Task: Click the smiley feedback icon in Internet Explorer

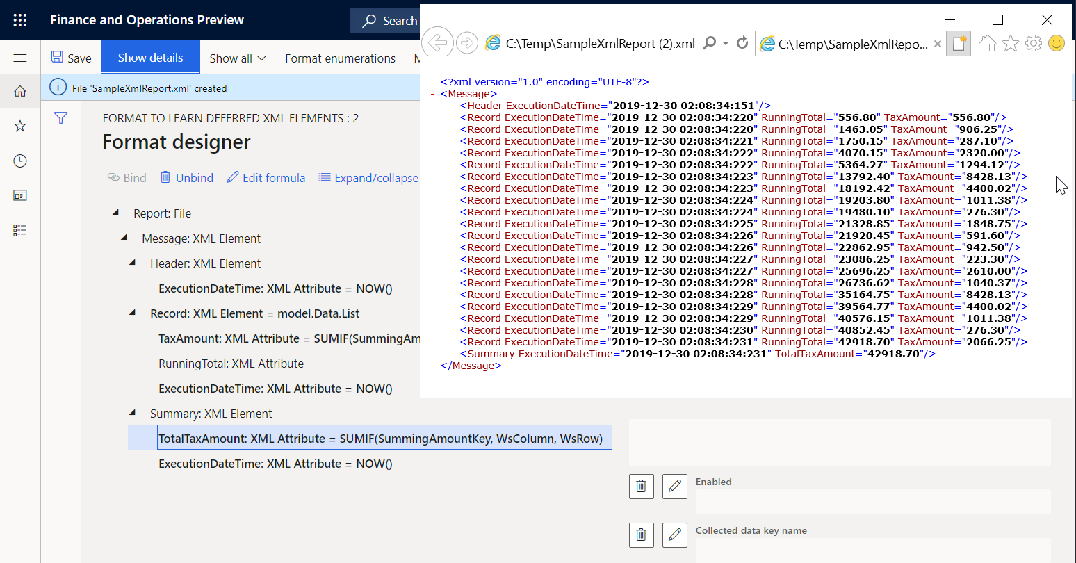Action: click(1057, 43)
